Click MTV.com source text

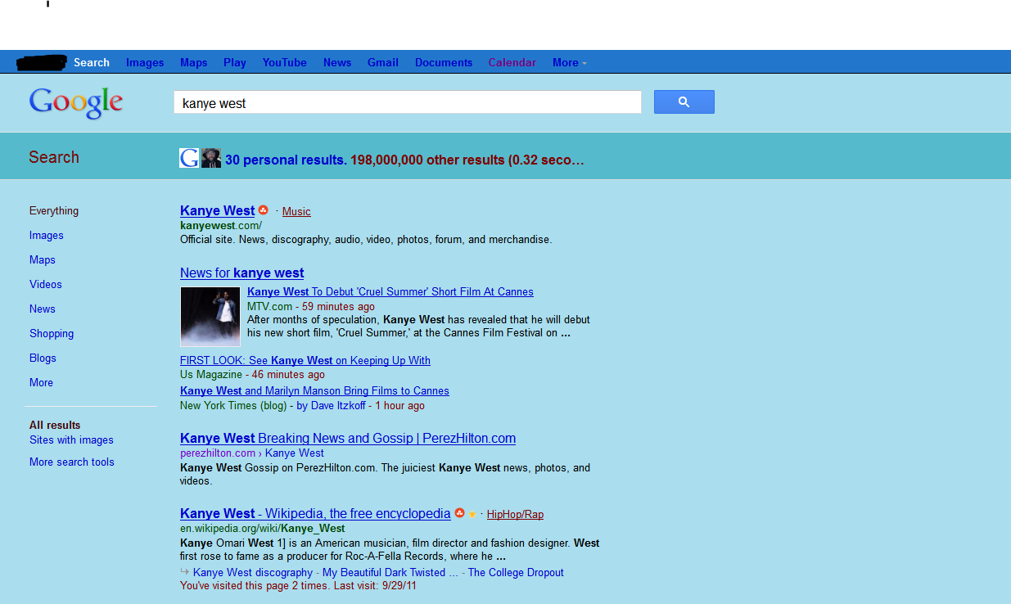(269, 307)
